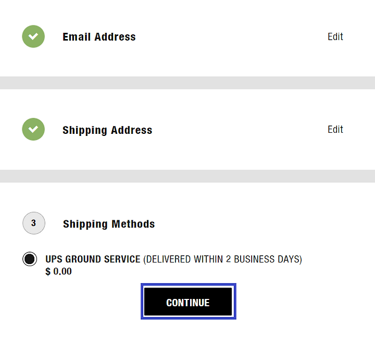The height and width of the screenshot is (338, 375).
Task: Click the gray divider below Shipping Address section
Action: pyautogui.click(x=187, y=177)
